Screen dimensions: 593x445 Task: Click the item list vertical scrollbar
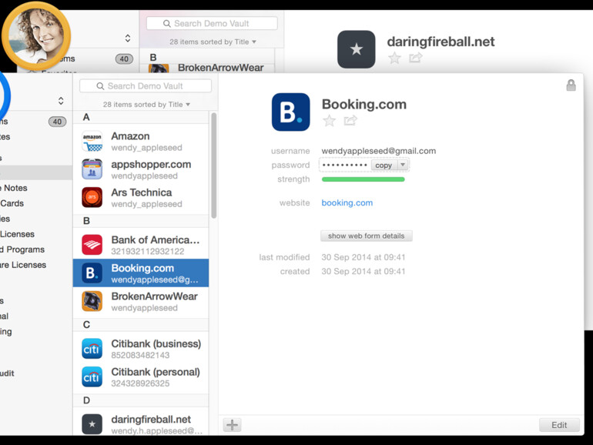(213, 166)
